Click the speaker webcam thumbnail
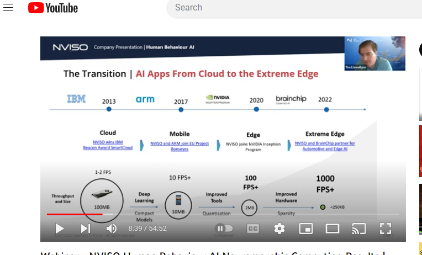The height and width of the screenshot is (255, 422). (x=374, y=54)
